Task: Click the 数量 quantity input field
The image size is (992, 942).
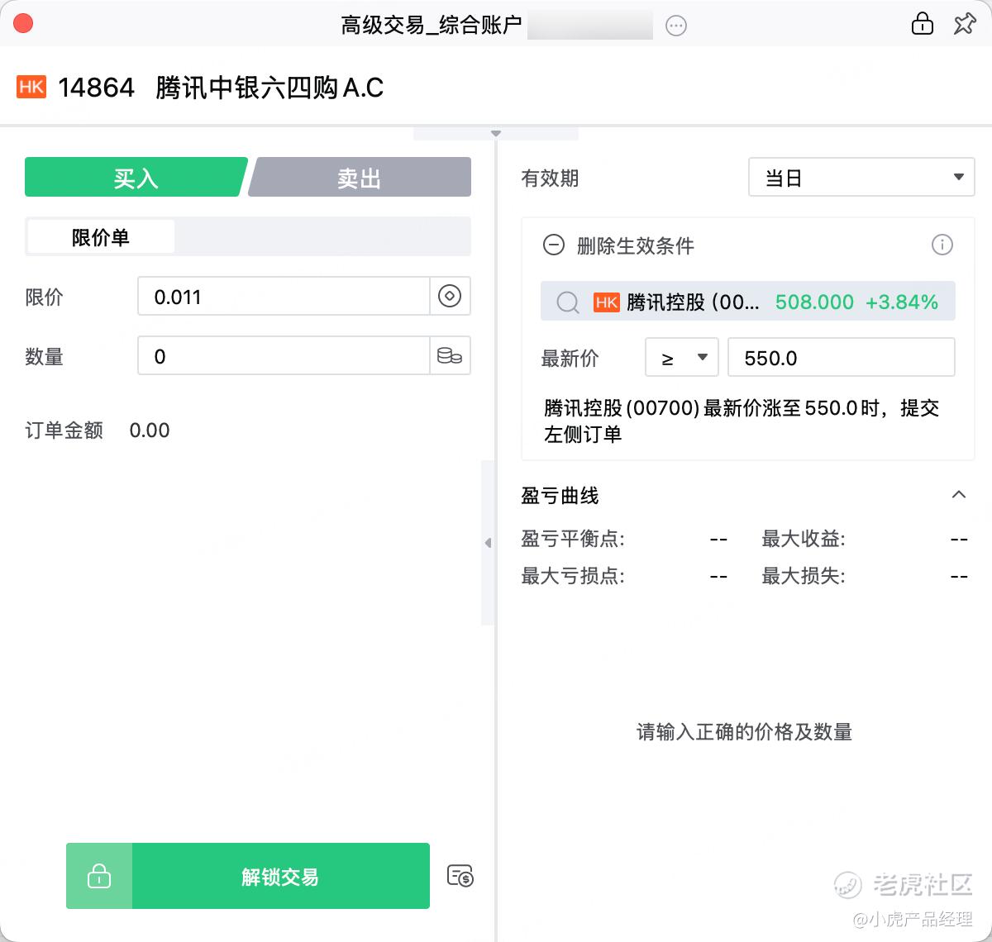Action: pos(284,356)
